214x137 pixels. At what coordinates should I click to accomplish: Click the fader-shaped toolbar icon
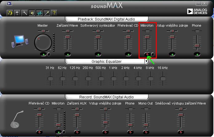(x=17, y=13)
